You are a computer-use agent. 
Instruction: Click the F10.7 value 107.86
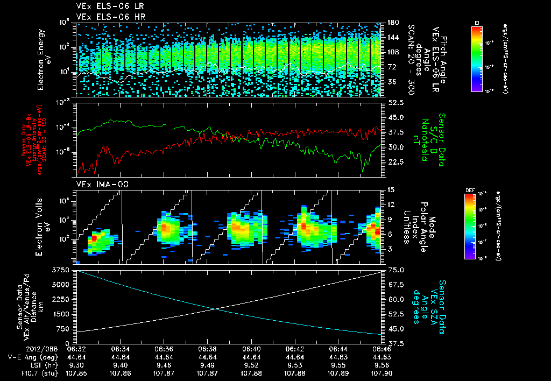[120, 373]
